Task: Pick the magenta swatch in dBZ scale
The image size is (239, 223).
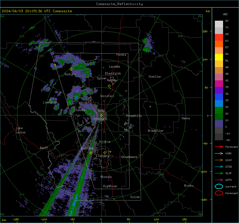Action: point(219,84)
